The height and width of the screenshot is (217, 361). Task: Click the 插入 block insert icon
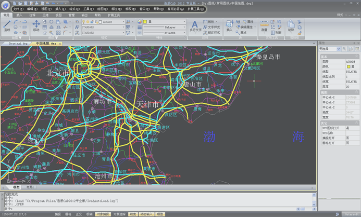point(229,25)
